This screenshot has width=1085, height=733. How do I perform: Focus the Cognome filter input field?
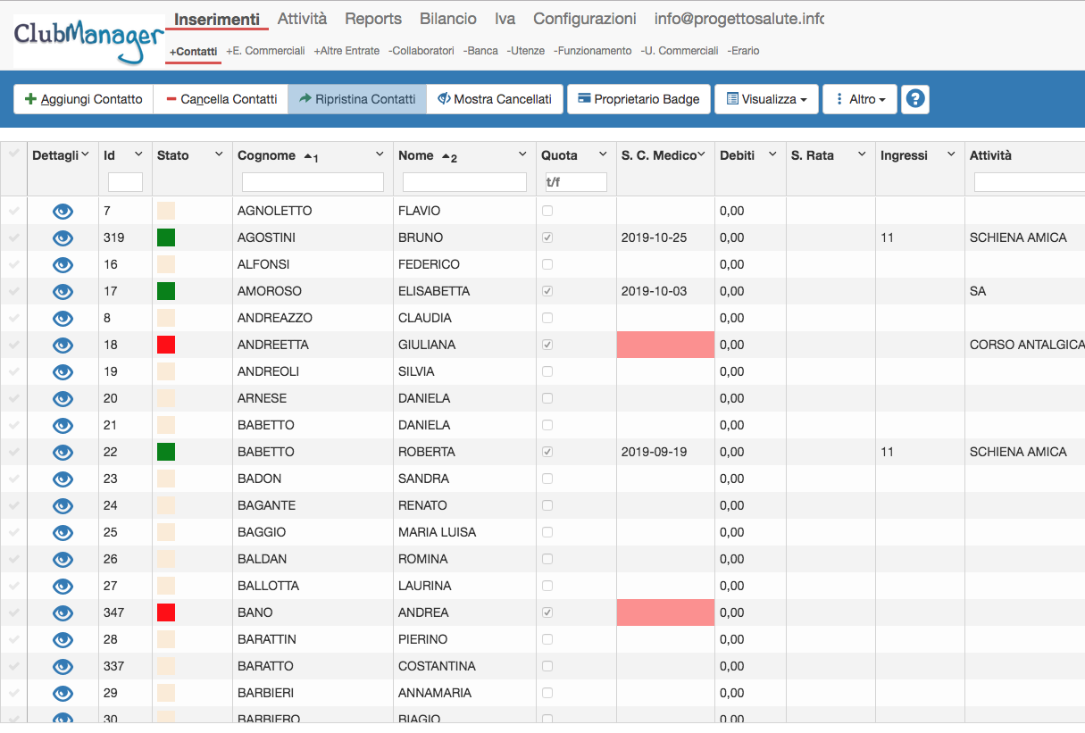313,182
